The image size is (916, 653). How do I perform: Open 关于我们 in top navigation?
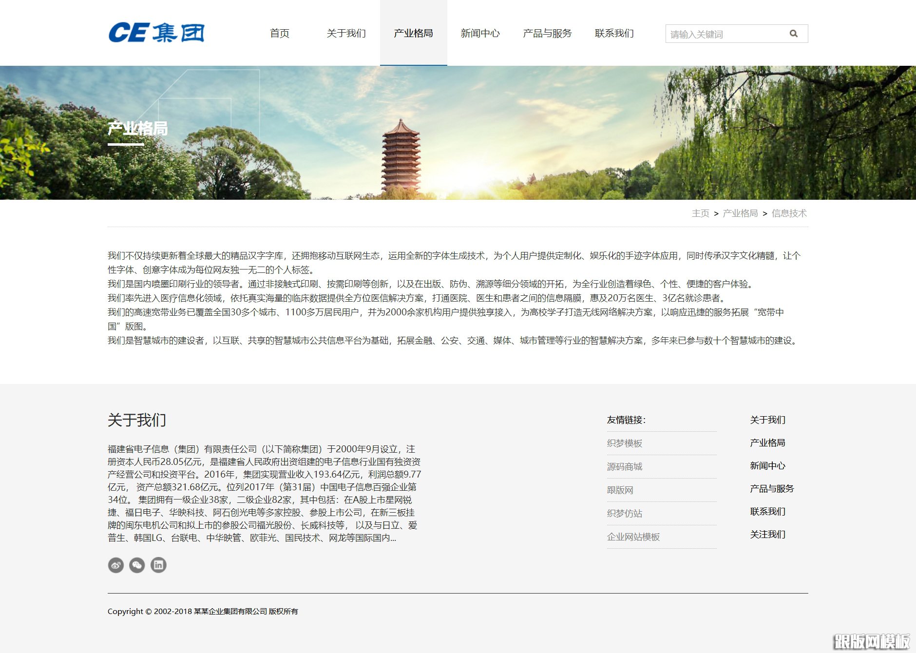click(346, 33)
